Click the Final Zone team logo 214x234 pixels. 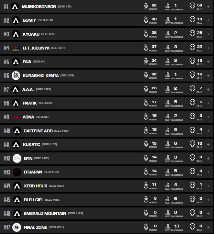[17, 227]
